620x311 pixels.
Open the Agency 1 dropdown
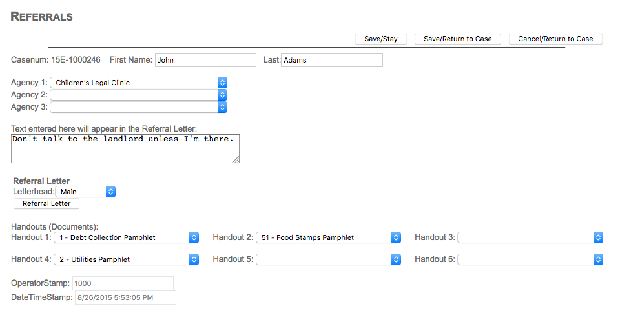pyautogui.click(x=139, y=83)
